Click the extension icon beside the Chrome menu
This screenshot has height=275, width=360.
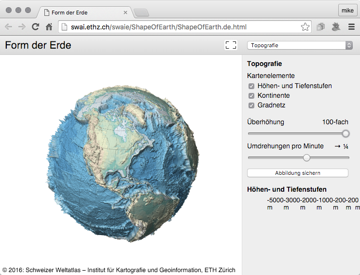coord(336,27)
